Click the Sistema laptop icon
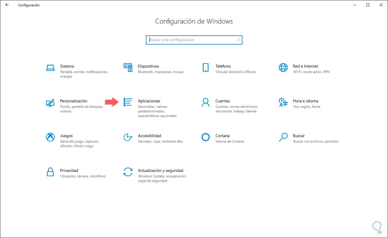The height and width of the screenshot is (238, 388). pos(50,68)
